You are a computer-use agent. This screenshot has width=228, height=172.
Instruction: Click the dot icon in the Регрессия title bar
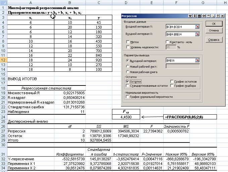coord(213,16)
